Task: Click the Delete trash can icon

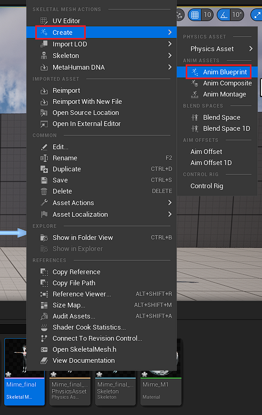Action: pos(44,191)
